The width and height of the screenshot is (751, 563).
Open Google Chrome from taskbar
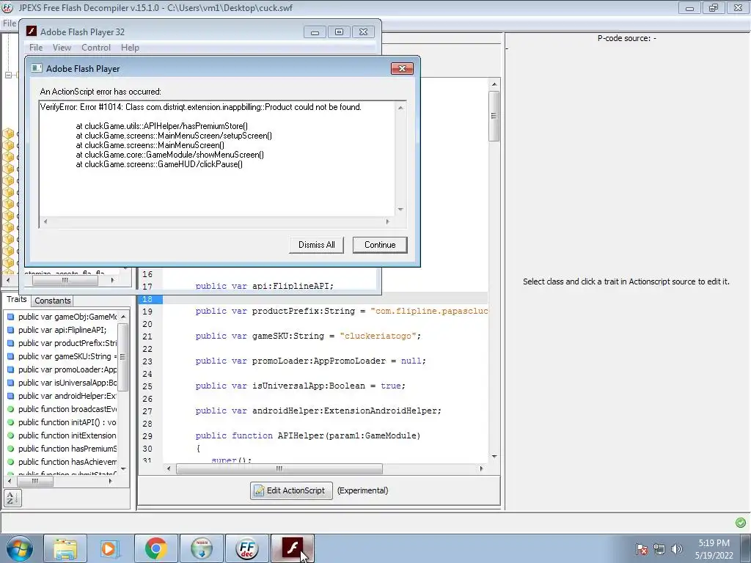tap(155, 548)
